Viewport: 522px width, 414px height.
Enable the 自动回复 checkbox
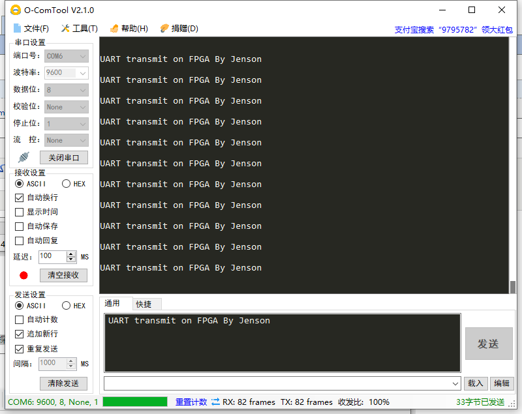point(37,241)
